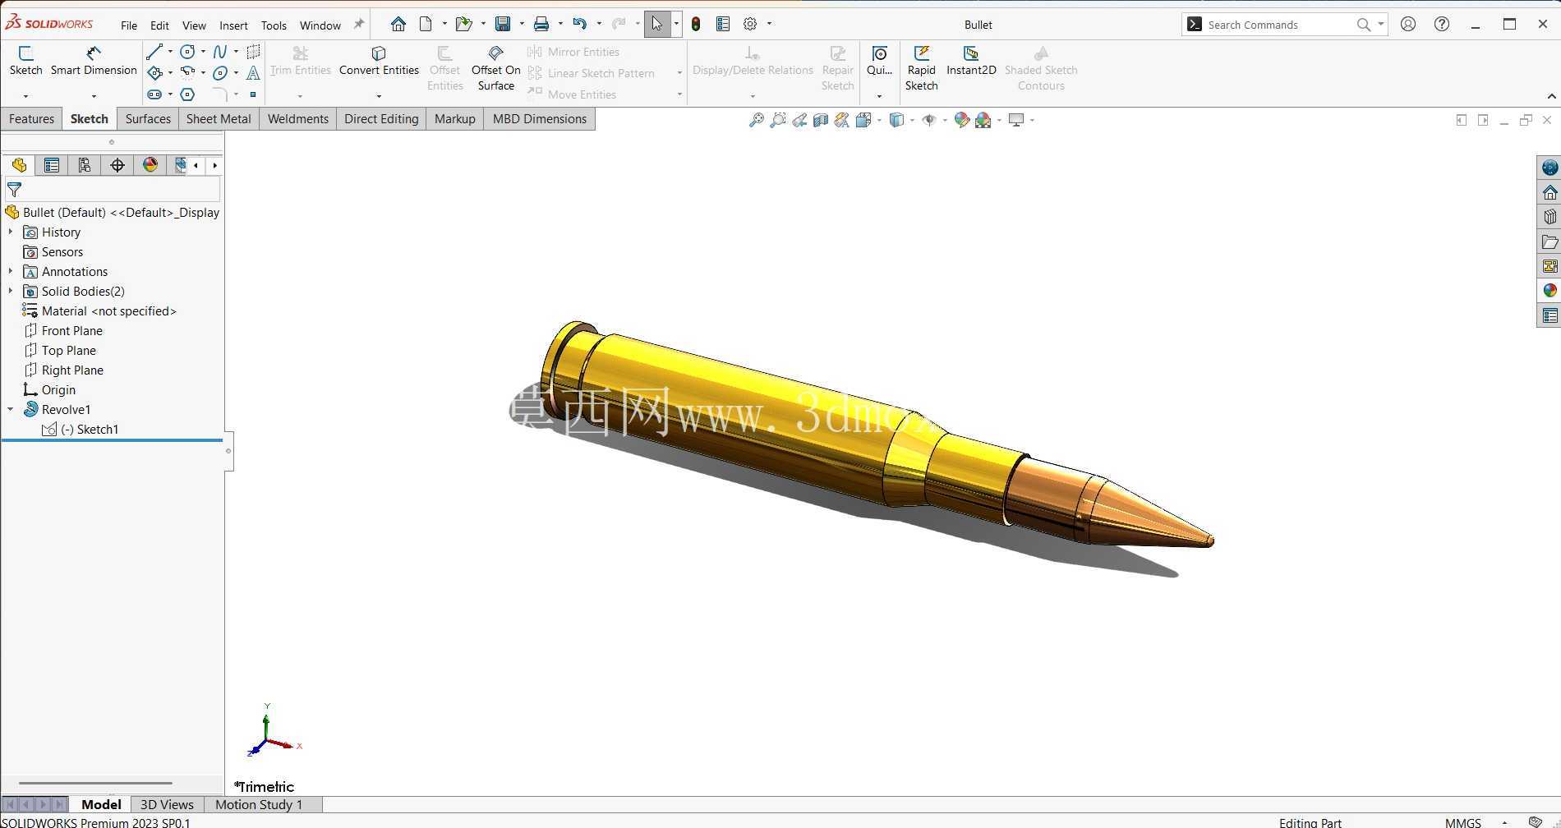Click the Edit Appearance icon
The image size is (1561, 828).
[961, 120]
